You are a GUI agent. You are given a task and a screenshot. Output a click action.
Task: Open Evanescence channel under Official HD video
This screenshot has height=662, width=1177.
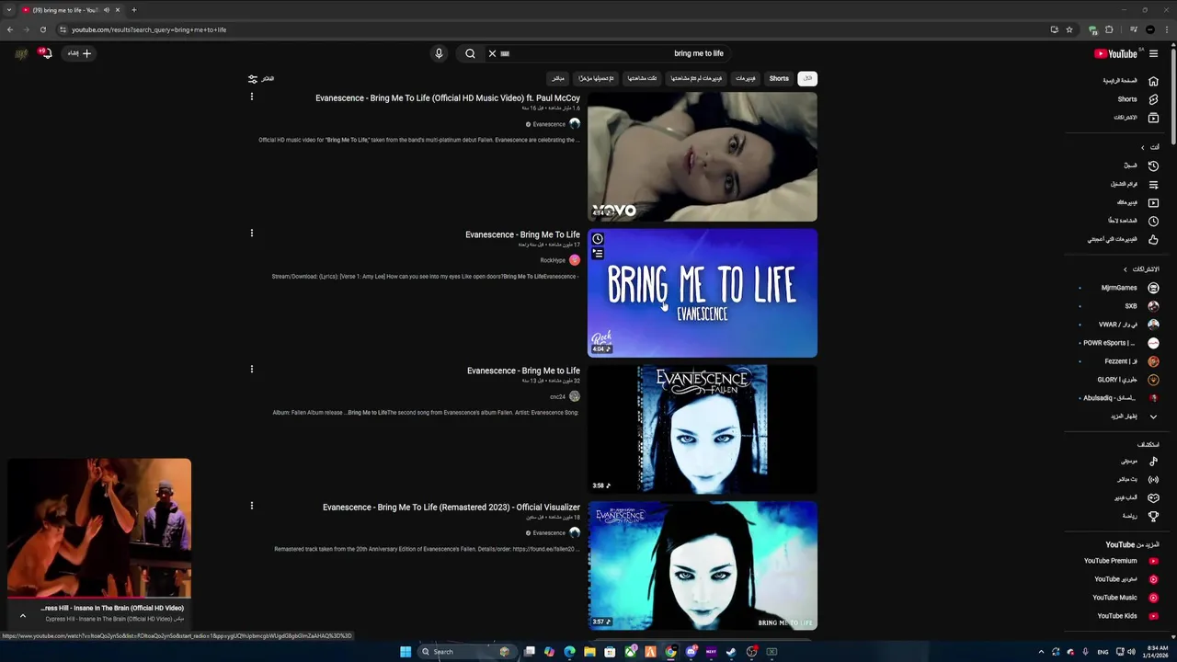tap(549, 124)
